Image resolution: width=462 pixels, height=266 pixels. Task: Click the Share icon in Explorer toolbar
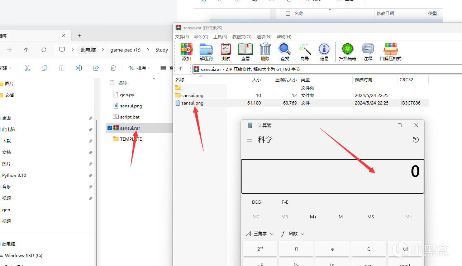point(96,68)
